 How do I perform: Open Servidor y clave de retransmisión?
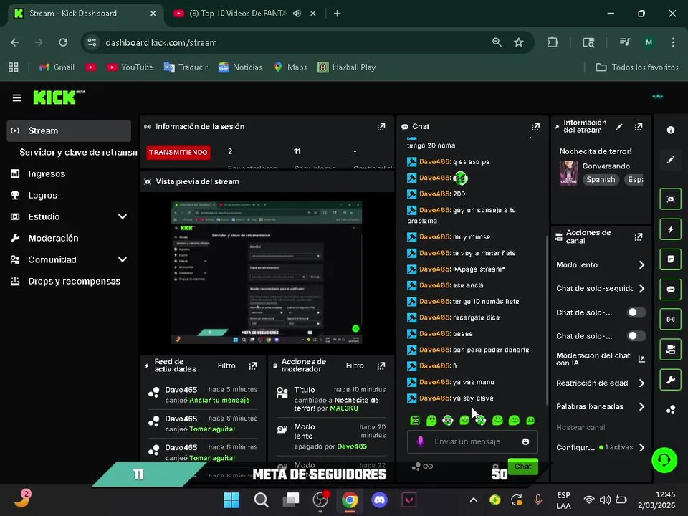78,152
